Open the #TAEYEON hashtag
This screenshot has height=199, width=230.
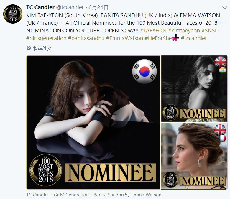pos(153,30)
